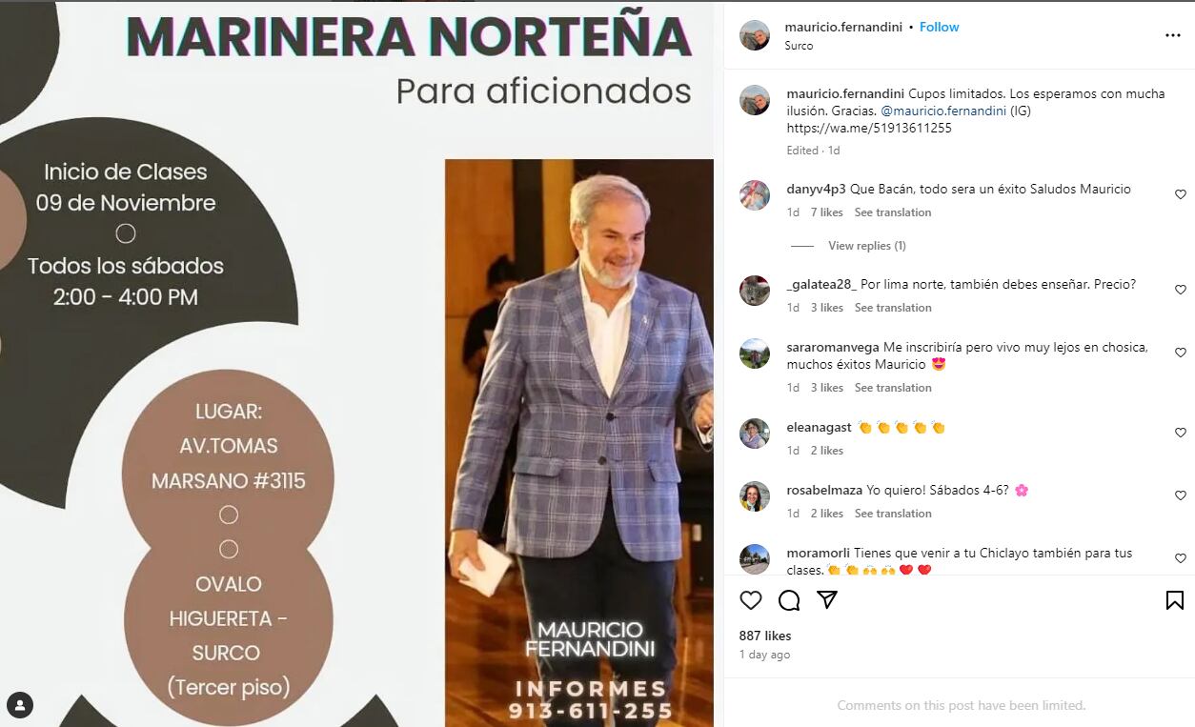See translation of rosabelmaza comment
The image size is (1195, 727).
coord(893,514)
